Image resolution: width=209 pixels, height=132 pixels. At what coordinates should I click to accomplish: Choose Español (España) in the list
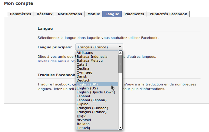[97, 100]
